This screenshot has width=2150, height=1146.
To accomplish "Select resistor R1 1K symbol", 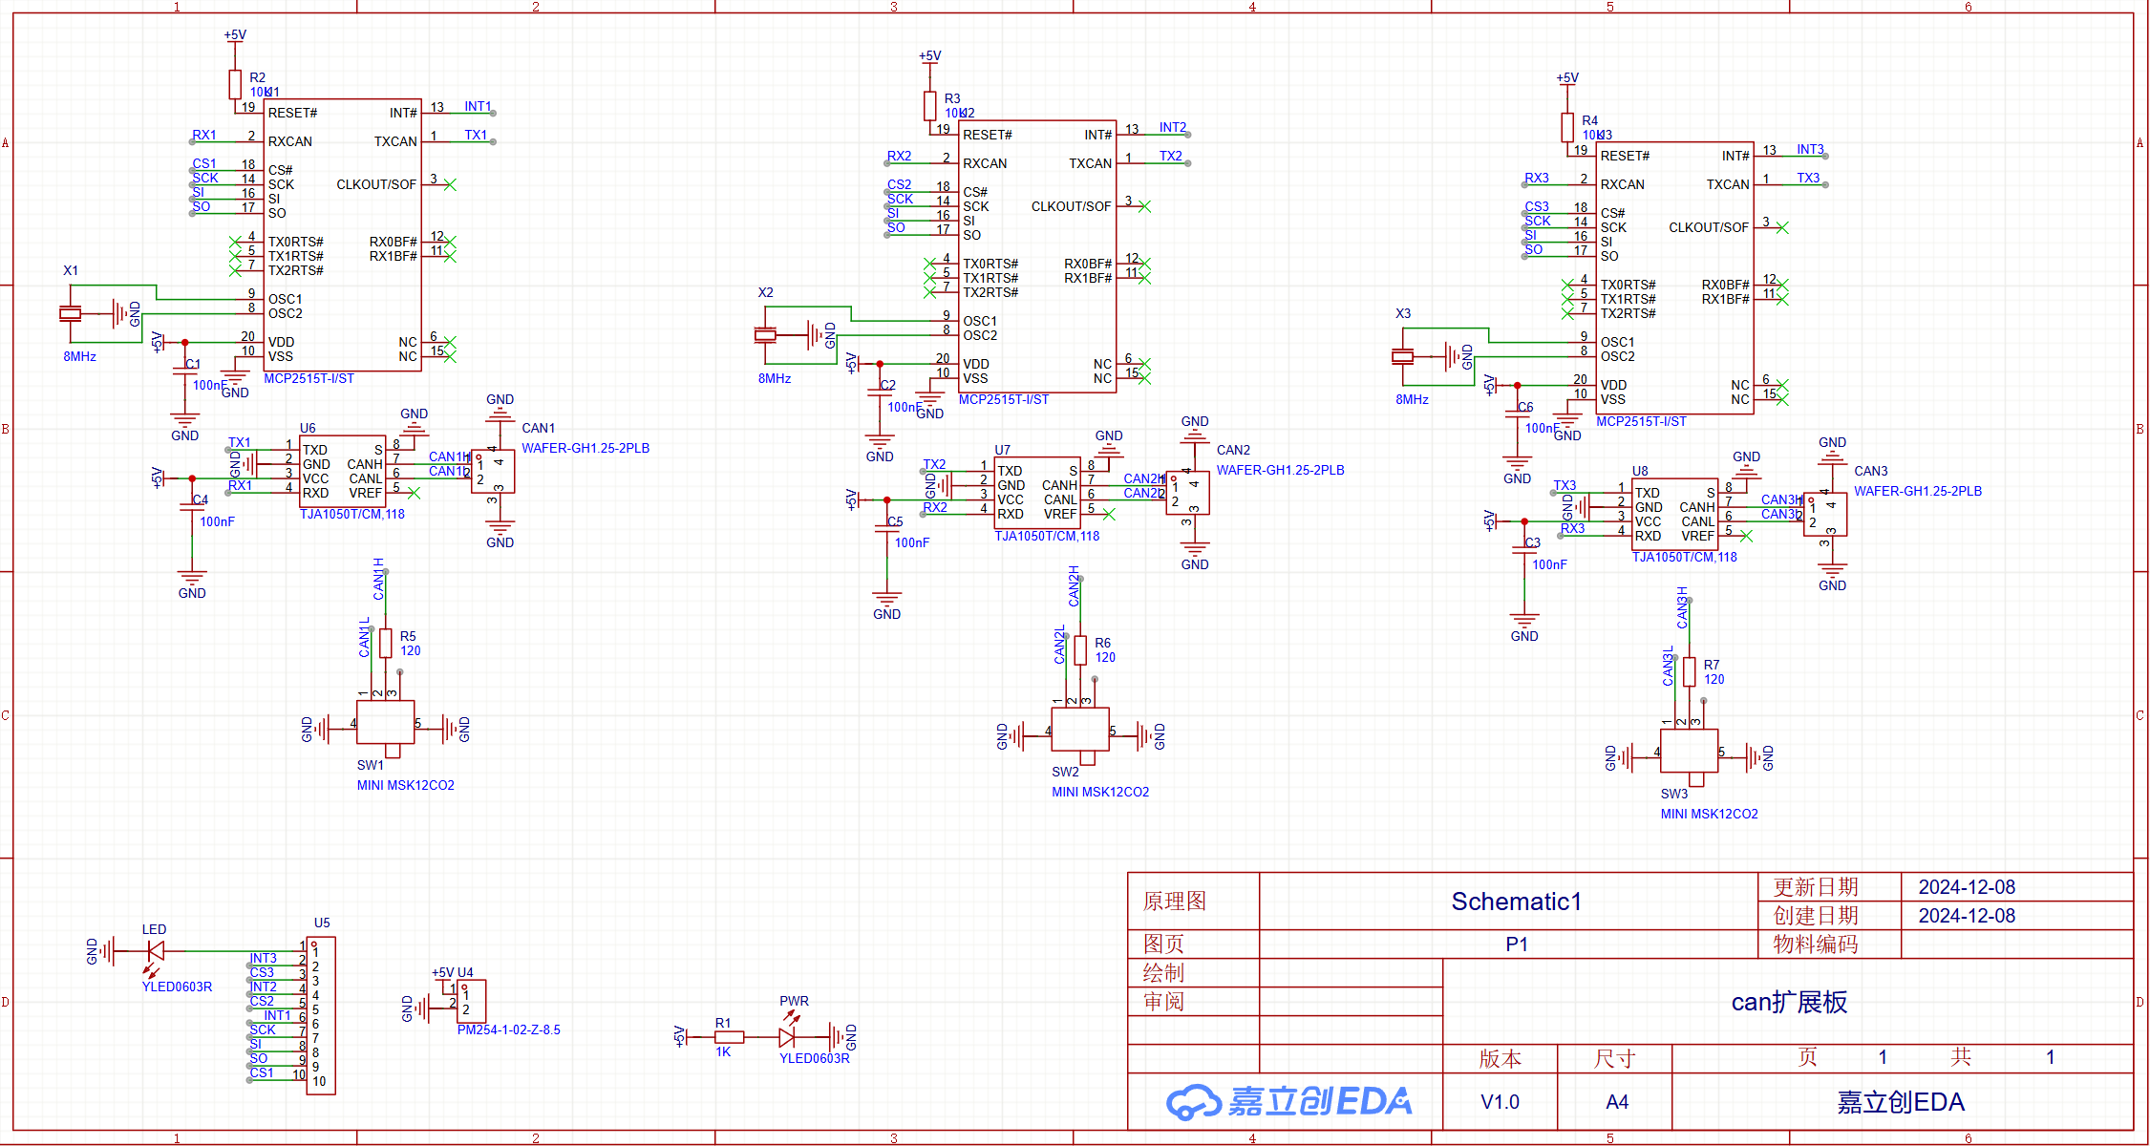I will pyautogui.click(x=729, y=1037).
